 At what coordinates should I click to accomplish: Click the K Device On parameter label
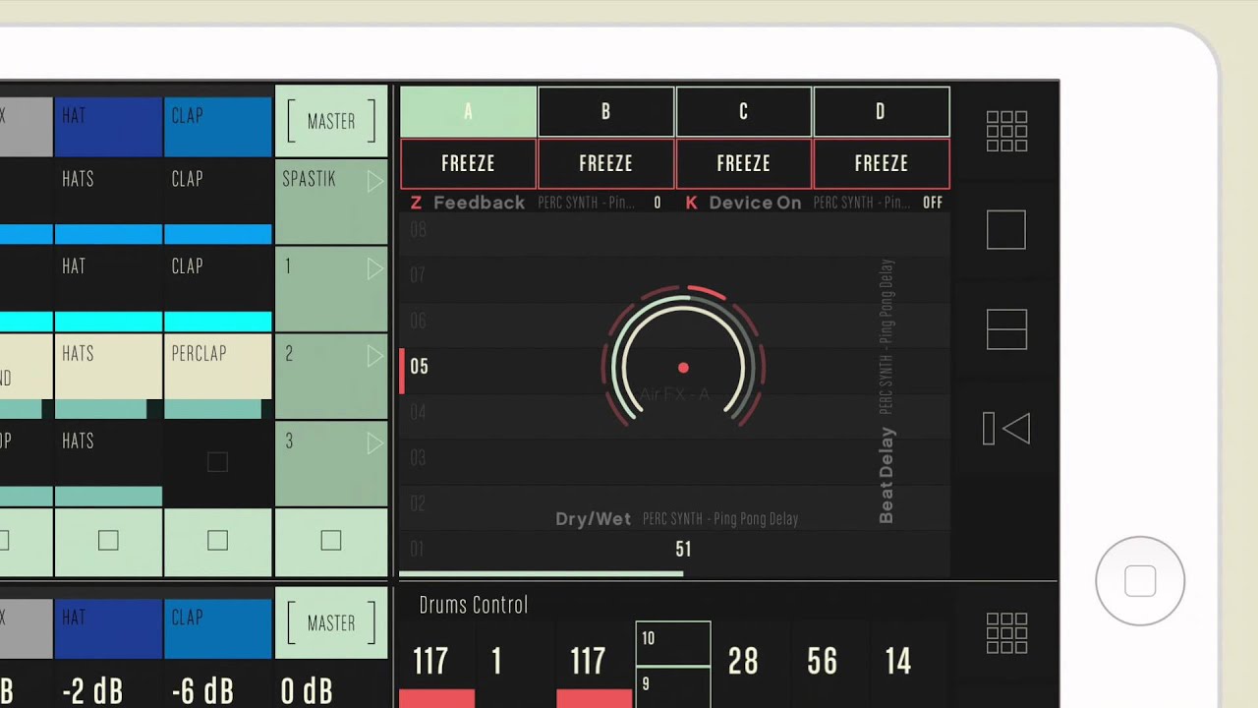coord(744,203)
